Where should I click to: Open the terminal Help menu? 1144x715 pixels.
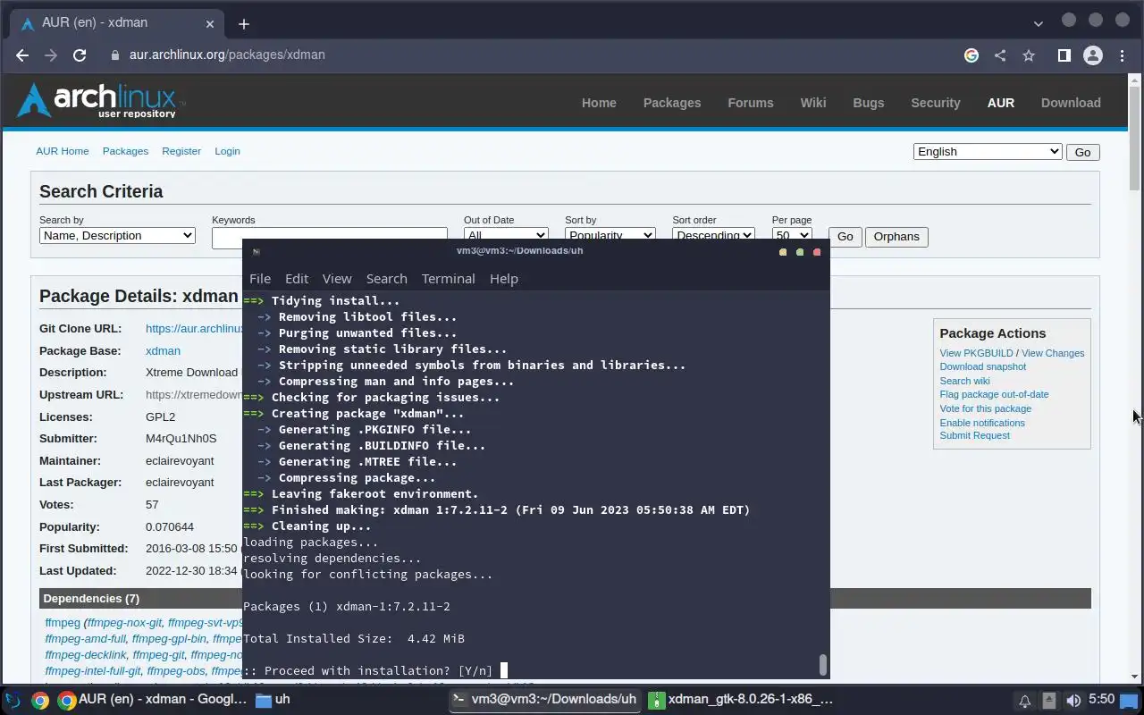pyautogui.click(x=503, y=279)
